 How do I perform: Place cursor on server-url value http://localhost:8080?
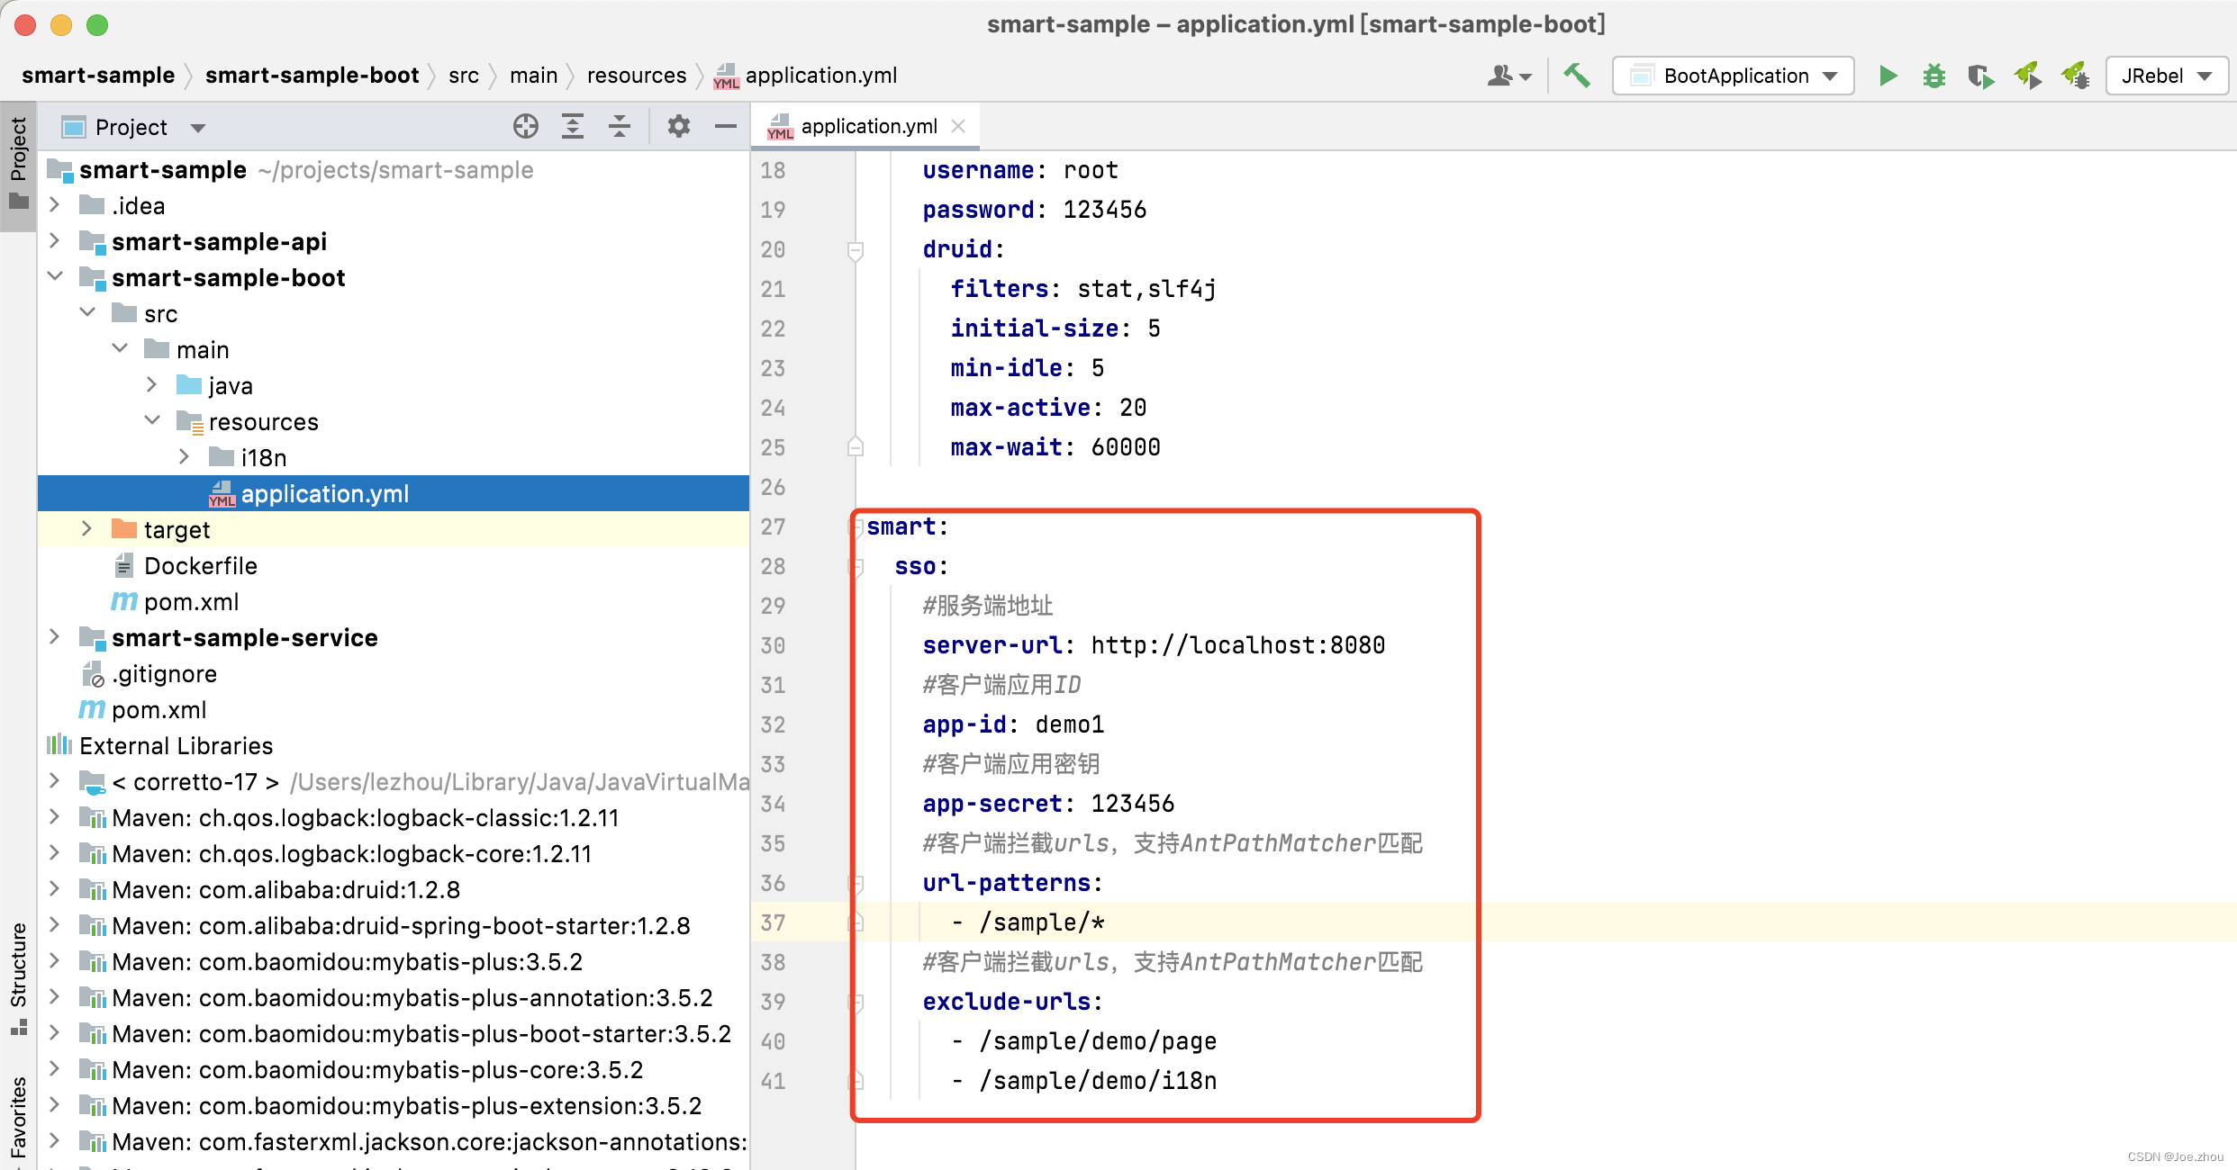(x=1238, y=645)
